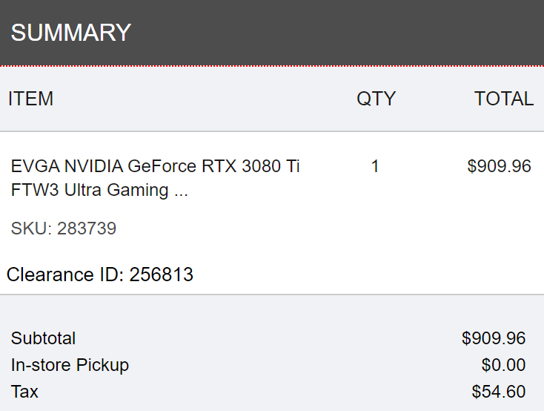Open the EVGA NVIDIA GeForce RTX 3080 Ti product name
The height and width of the screenshot is (411, 544).
pyautogui.click(x=155, y=166)
